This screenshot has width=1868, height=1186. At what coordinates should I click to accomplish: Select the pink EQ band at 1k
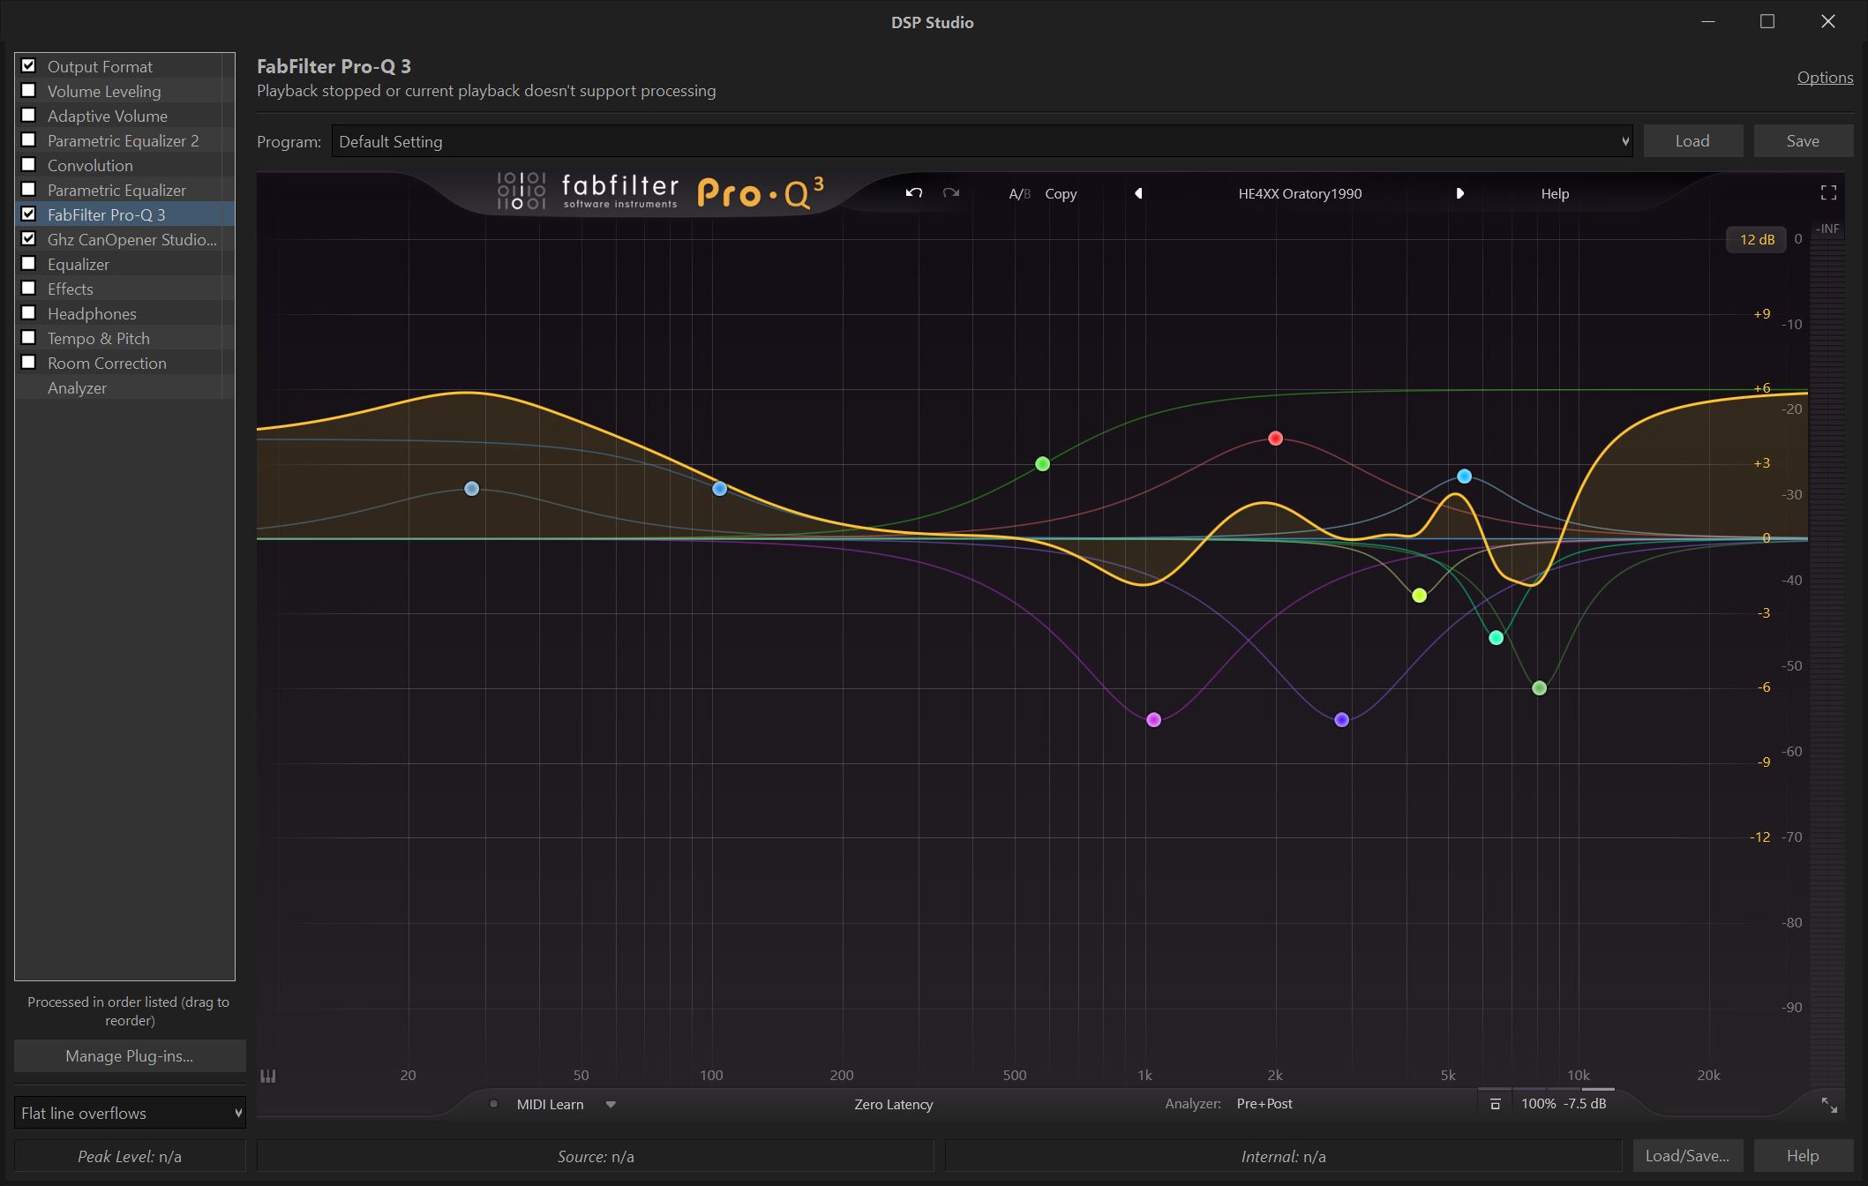pyautogui.click(x=1153, y=720)
